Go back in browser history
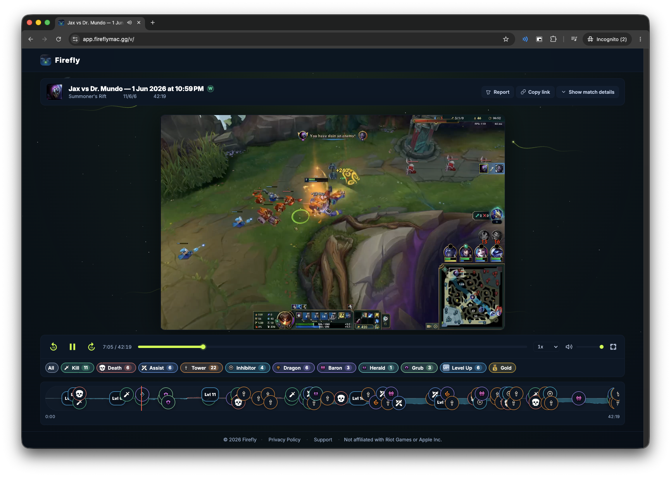This screenshot has height=477, width=671. [31, 39]
